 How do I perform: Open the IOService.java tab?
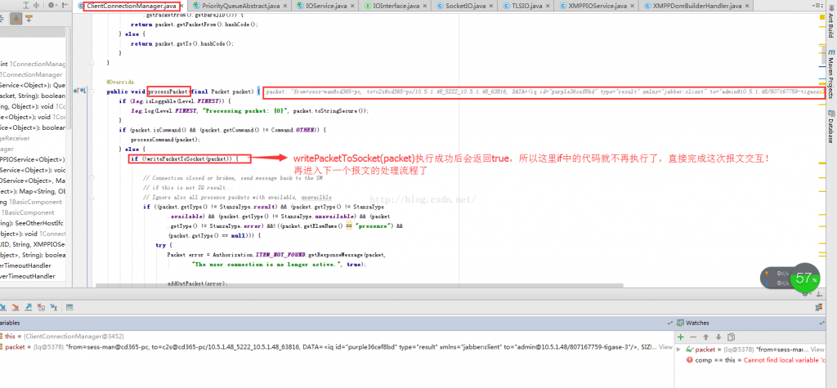325,6
